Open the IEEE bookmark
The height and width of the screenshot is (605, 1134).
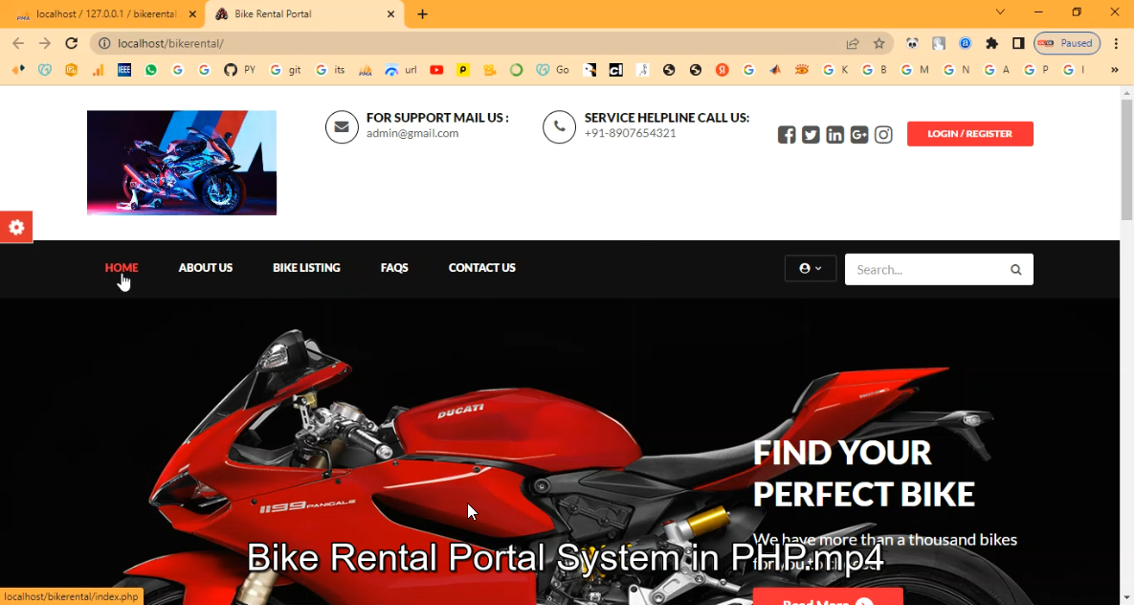[124, 70]
